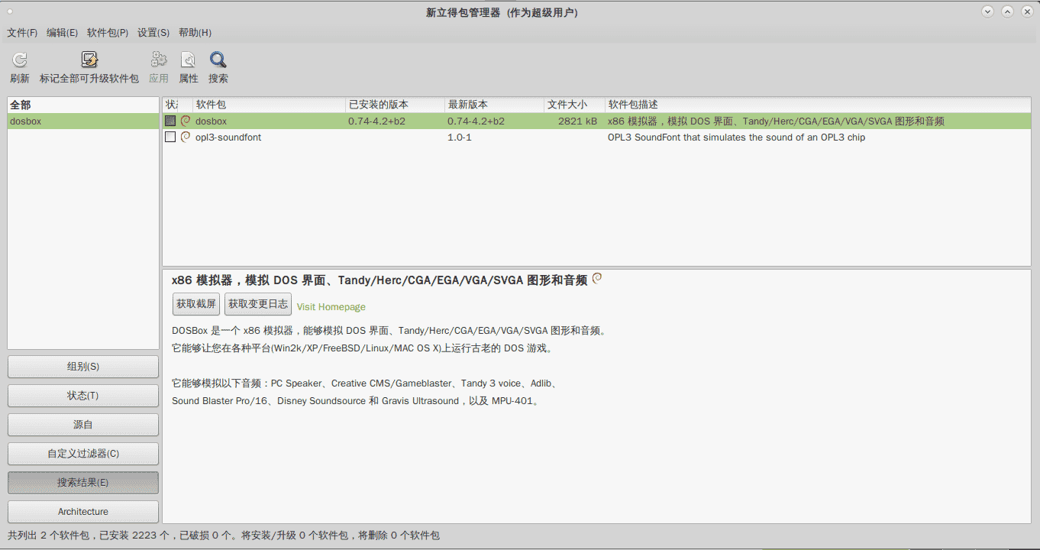Click the Debian swirl icon after the description title
Screen dimensions: 1040x550
point(597,279)
